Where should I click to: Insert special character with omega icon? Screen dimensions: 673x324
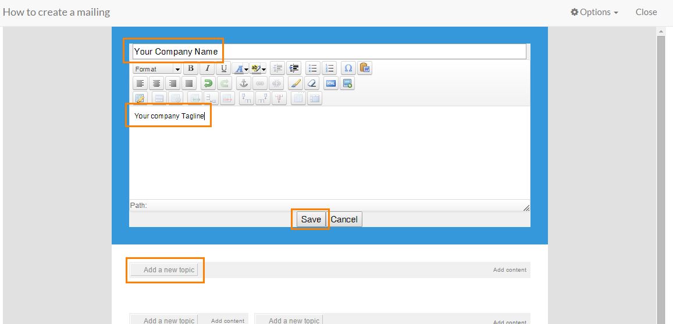pyautogui.click(x=348, y=69)
